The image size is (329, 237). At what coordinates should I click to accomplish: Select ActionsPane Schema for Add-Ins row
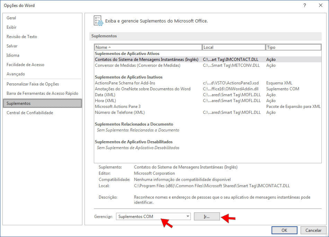coord(208,83)
